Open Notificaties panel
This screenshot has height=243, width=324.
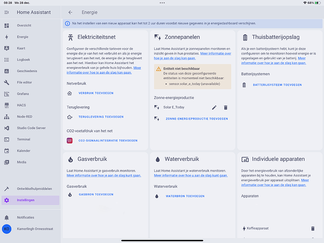pos(25,217)
